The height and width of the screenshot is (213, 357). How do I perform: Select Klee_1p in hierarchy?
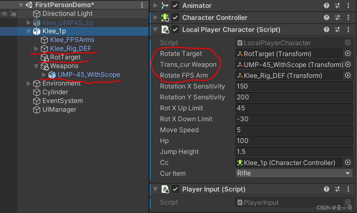point(54,31)
